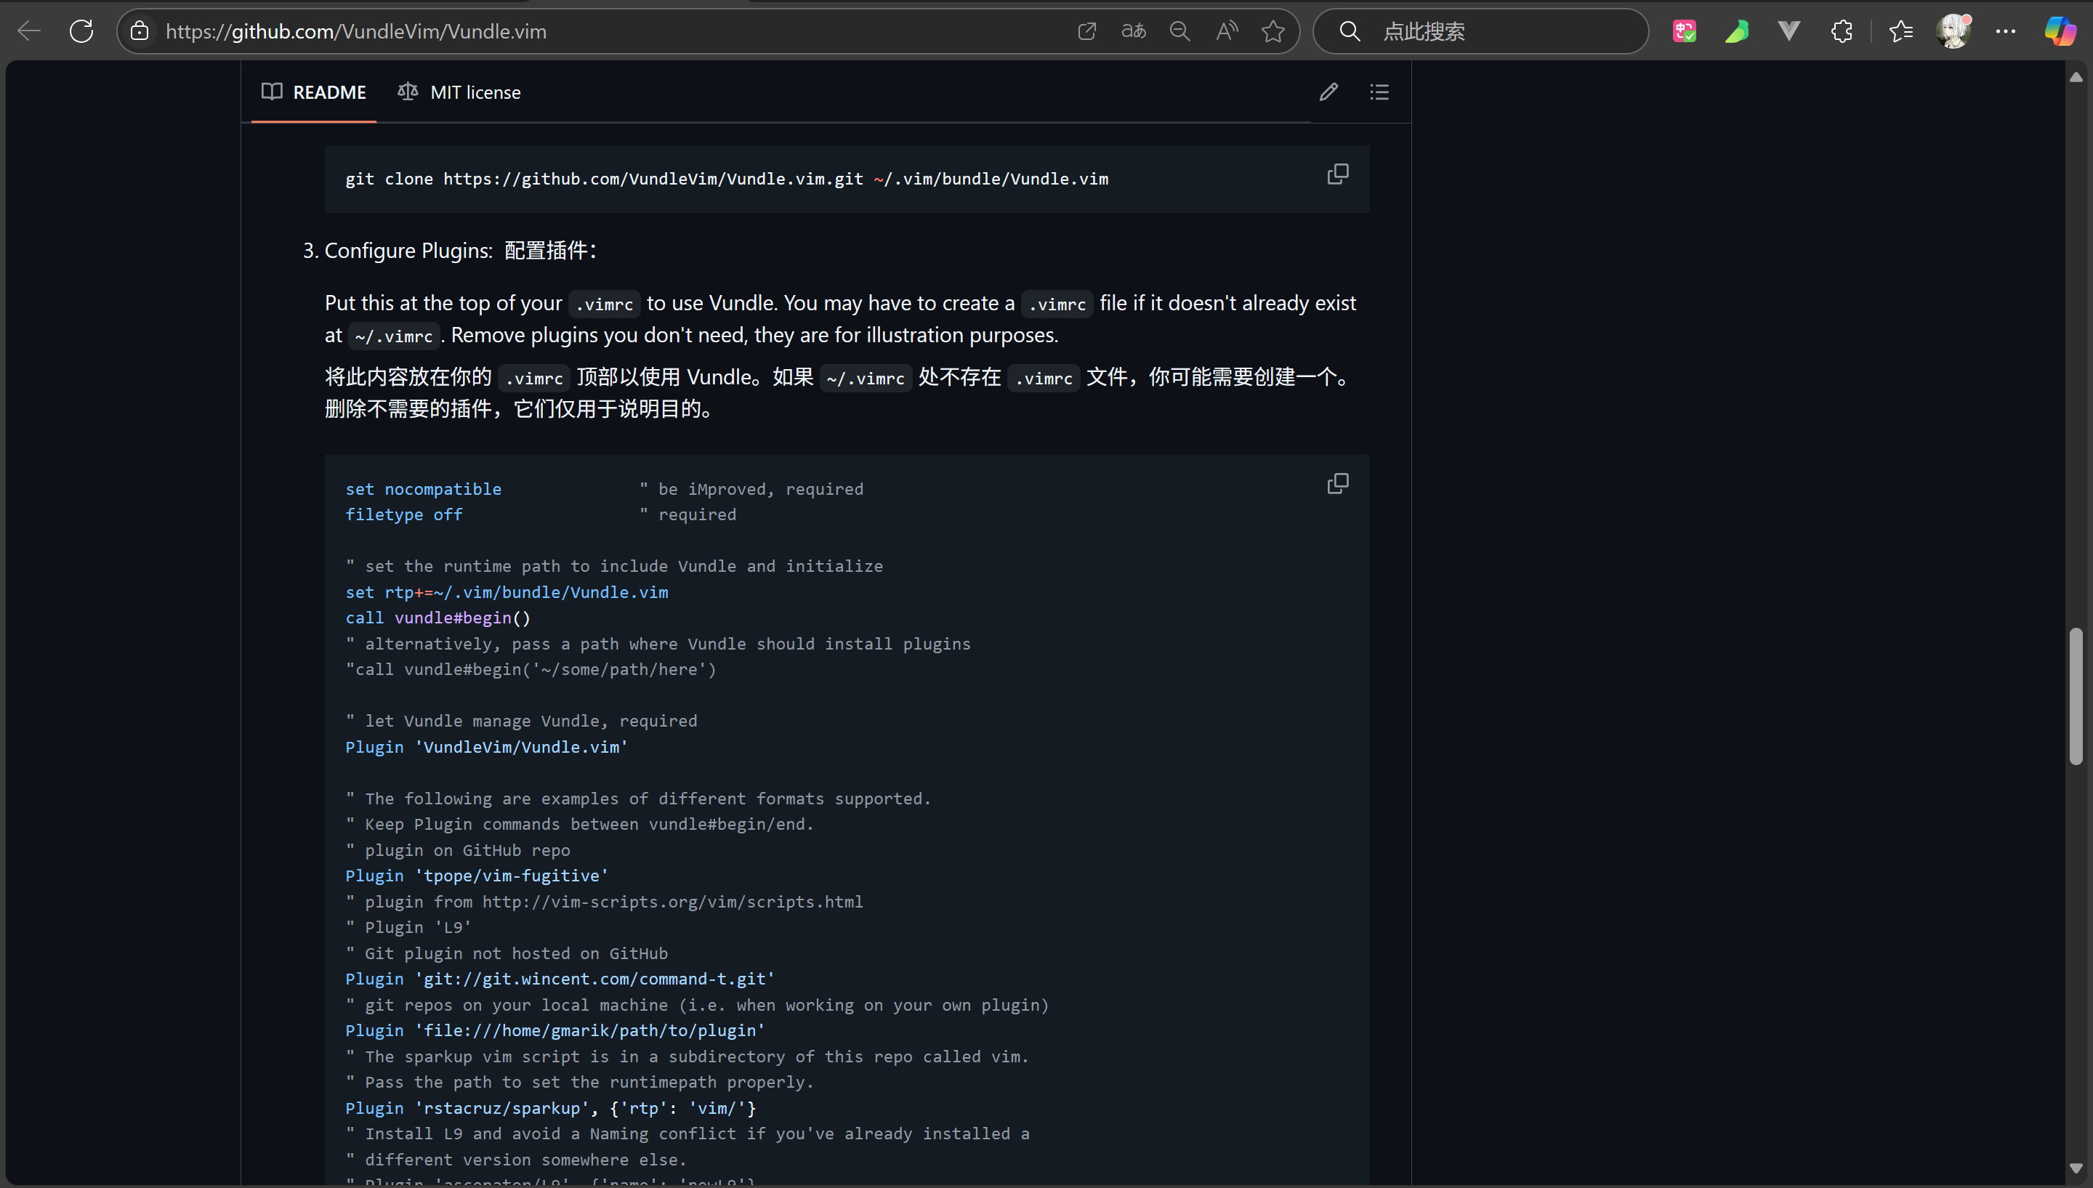
Task: Open the pink translator extension
Action: pyautogui.click(x=1684, y=31)
